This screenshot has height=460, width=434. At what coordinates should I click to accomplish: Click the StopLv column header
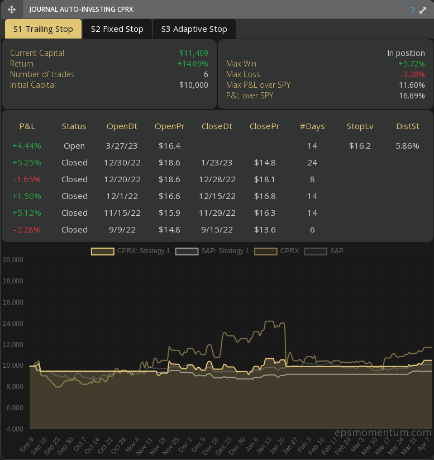click(360, 126)
